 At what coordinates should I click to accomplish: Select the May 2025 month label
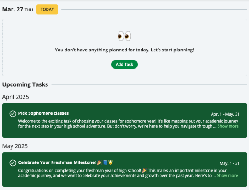[15, 146]
